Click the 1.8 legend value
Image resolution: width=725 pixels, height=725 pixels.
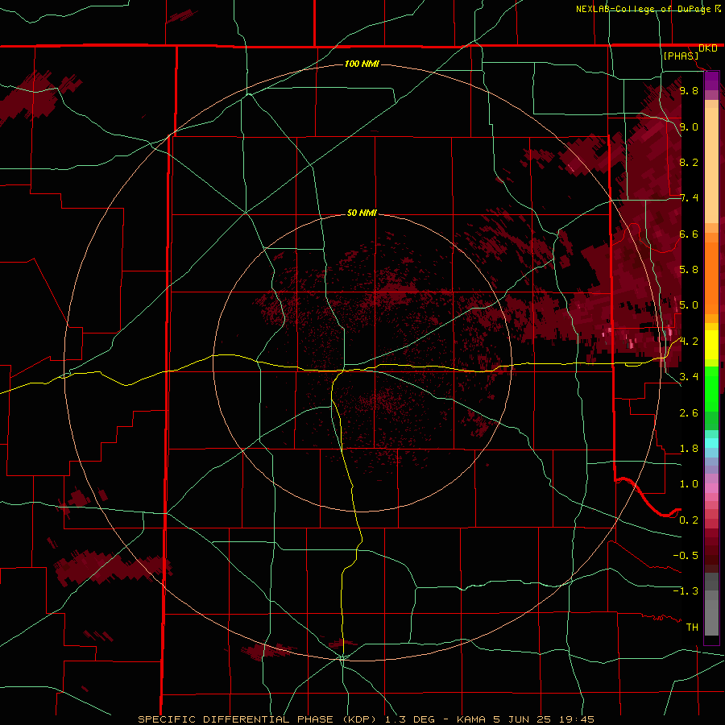[689, 449]
